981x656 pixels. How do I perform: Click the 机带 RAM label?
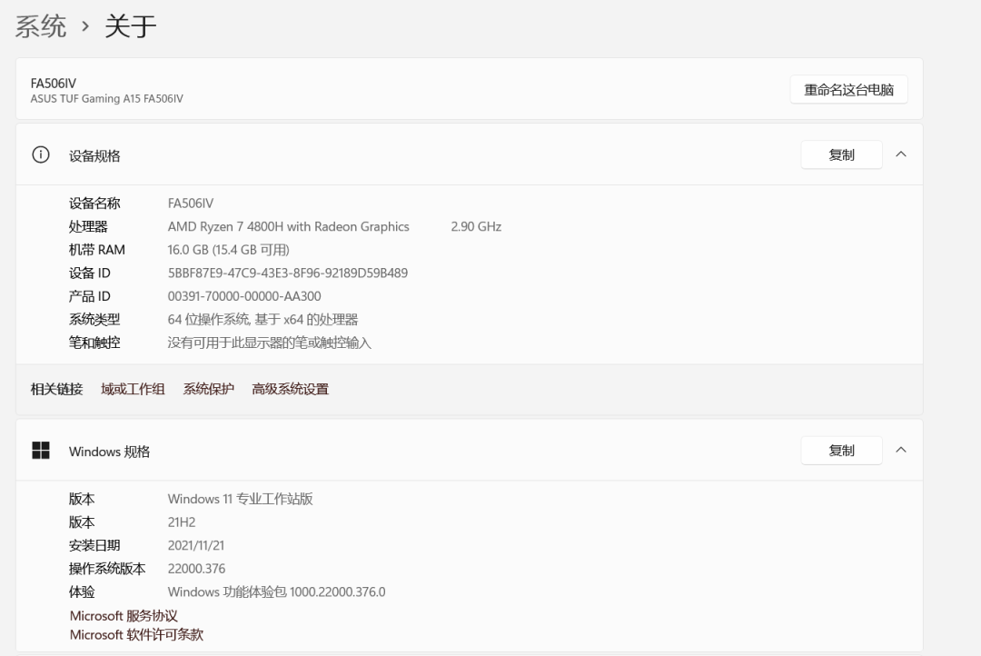coord(97,249)
